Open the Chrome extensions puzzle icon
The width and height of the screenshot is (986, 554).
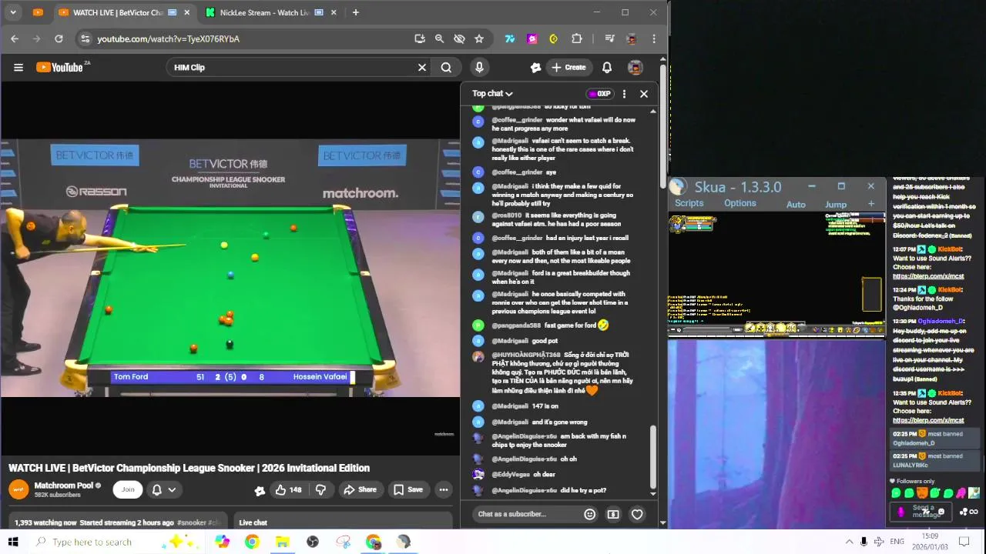point(577,38)
